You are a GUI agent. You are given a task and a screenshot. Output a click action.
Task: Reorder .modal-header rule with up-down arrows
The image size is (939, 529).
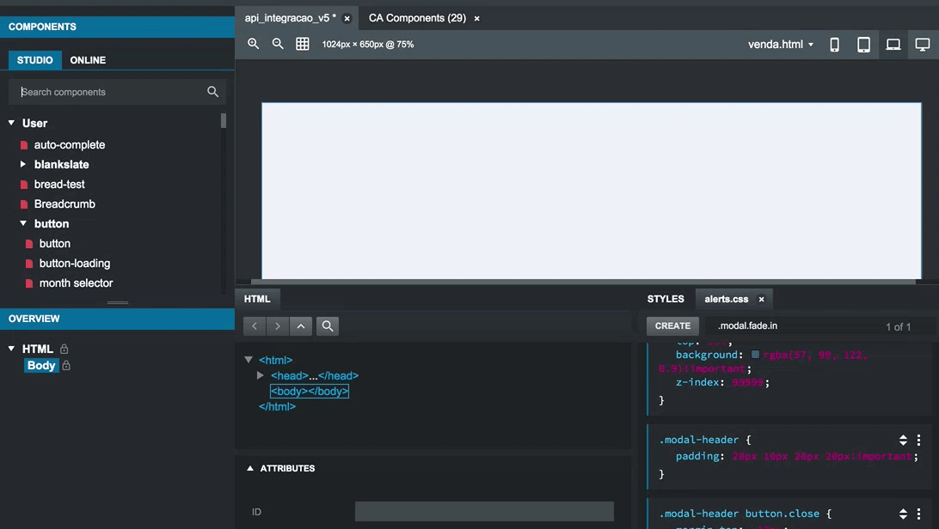pos(903,441)
